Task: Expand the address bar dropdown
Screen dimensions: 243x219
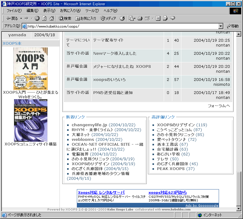Action: pos(221,26)
